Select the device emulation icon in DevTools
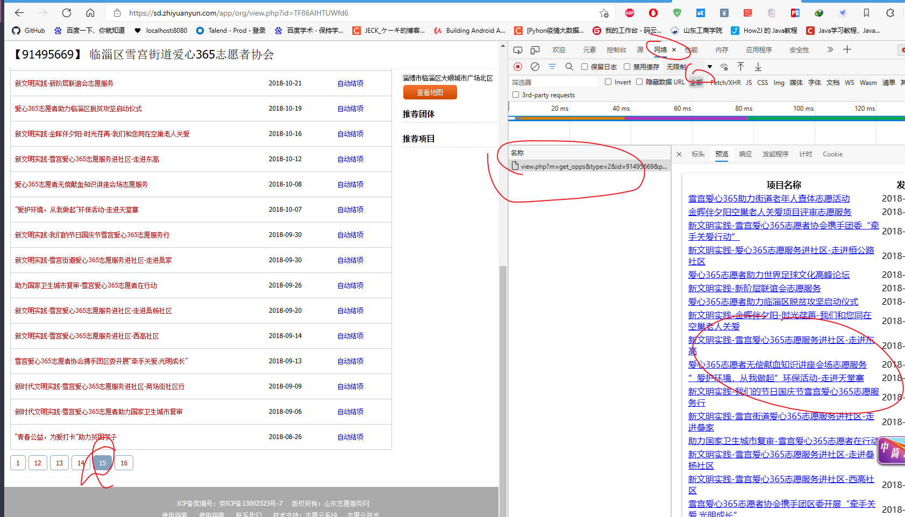 [535, 49]
